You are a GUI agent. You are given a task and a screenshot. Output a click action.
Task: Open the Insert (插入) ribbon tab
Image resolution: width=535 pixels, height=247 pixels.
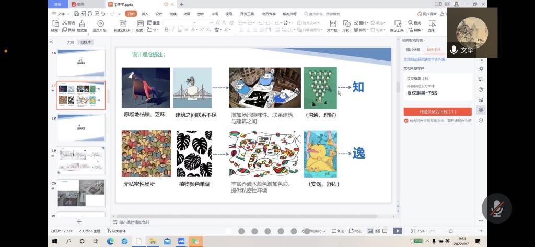tap(145, 14)
